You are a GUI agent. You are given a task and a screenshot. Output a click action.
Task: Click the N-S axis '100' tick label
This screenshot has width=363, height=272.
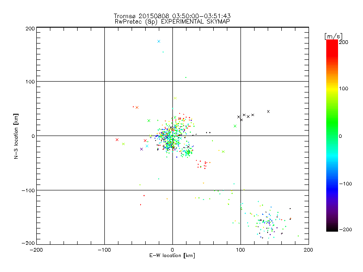click(30, 82)
